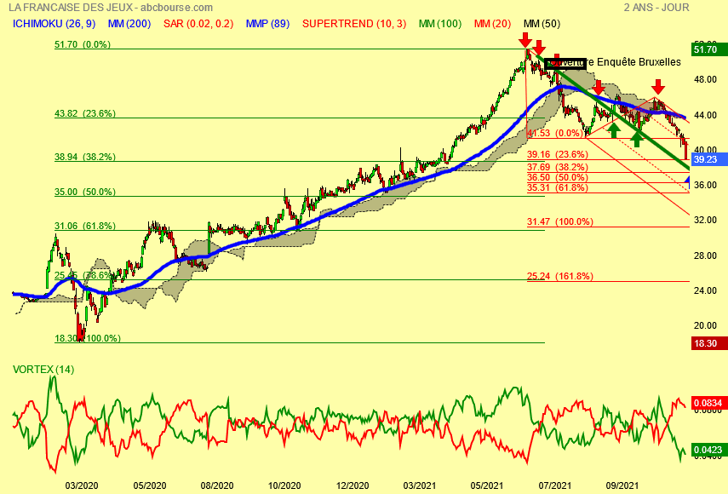Select the 12/2020 date axis label
The width and height of the screenshot is (728, 494).
coord(353,485)
